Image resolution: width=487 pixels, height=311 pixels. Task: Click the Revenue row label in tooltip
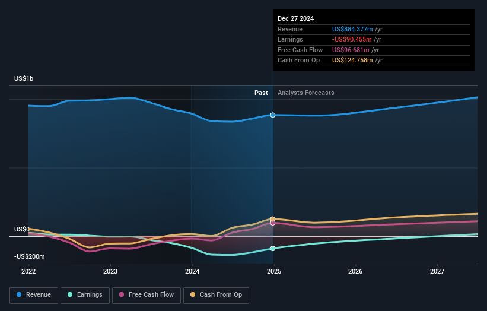[290, 29]
